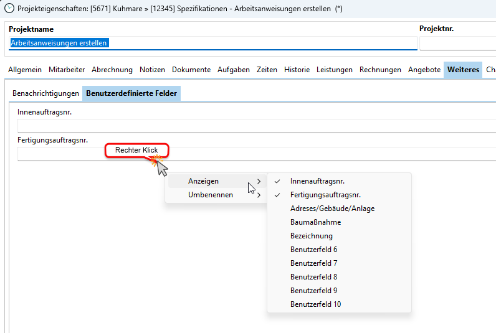Expand the Umbenennen submenu
Screen dimensions: 496x333
pyautogui.click(x=211, y=195)
